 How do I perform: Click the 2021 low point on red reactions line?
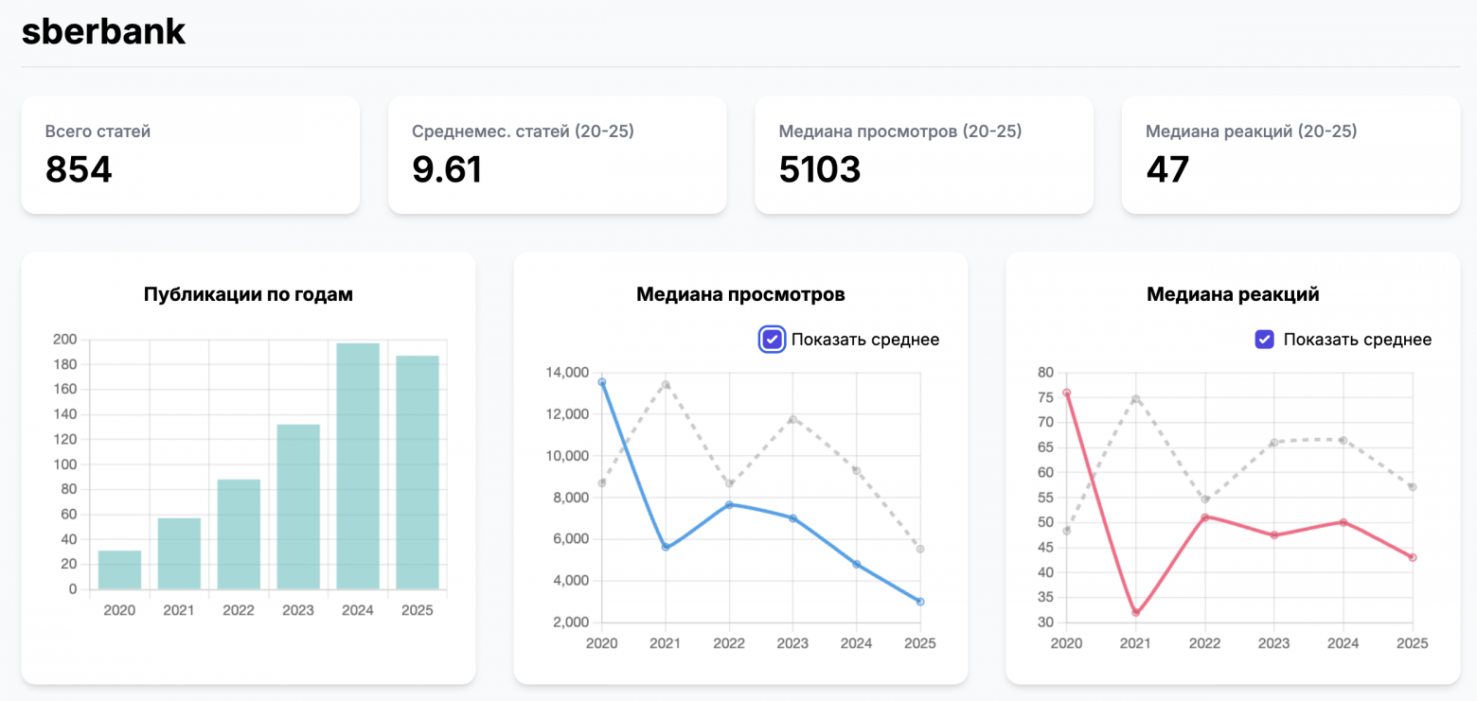pos(1135,612)
